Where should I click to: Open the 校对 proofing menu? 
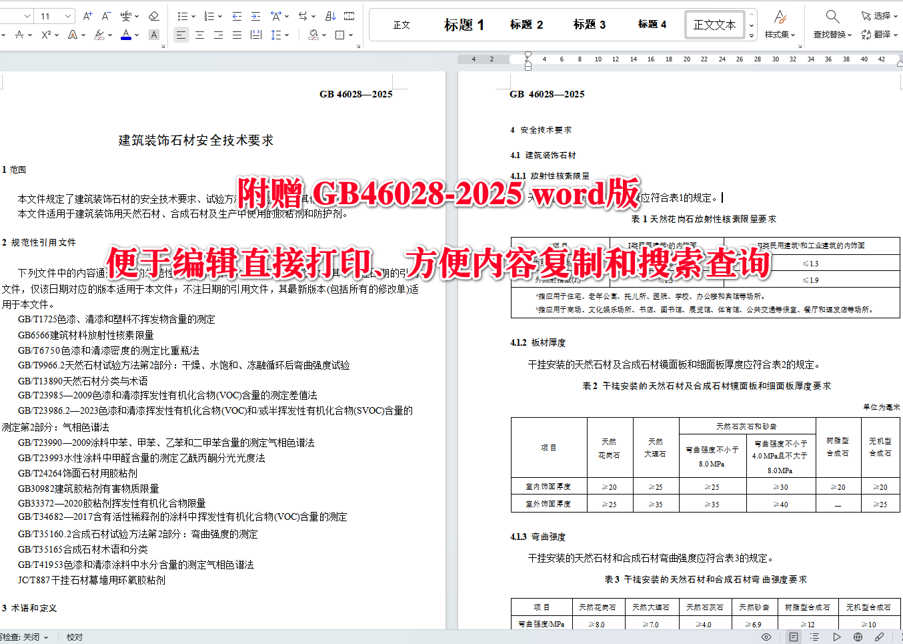[74, 637]
